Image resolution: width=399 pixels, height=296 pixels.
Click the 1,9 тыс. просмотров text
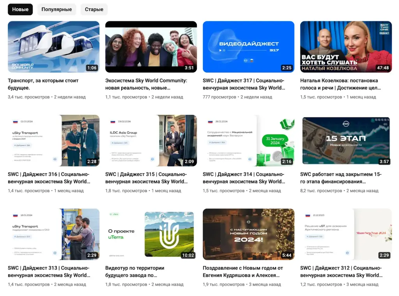pyautogui.click(x=224, y=285)
